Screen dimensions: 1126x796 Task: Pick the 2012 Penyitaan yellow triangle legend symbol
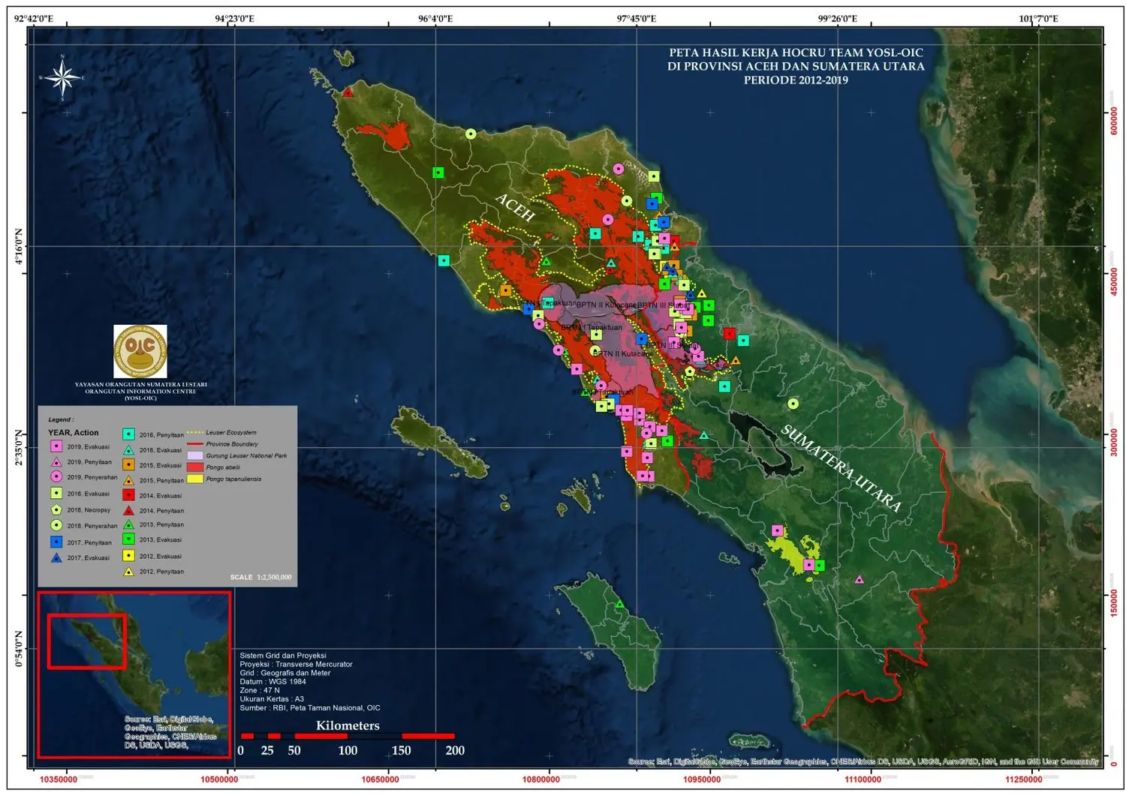point(128,571)
